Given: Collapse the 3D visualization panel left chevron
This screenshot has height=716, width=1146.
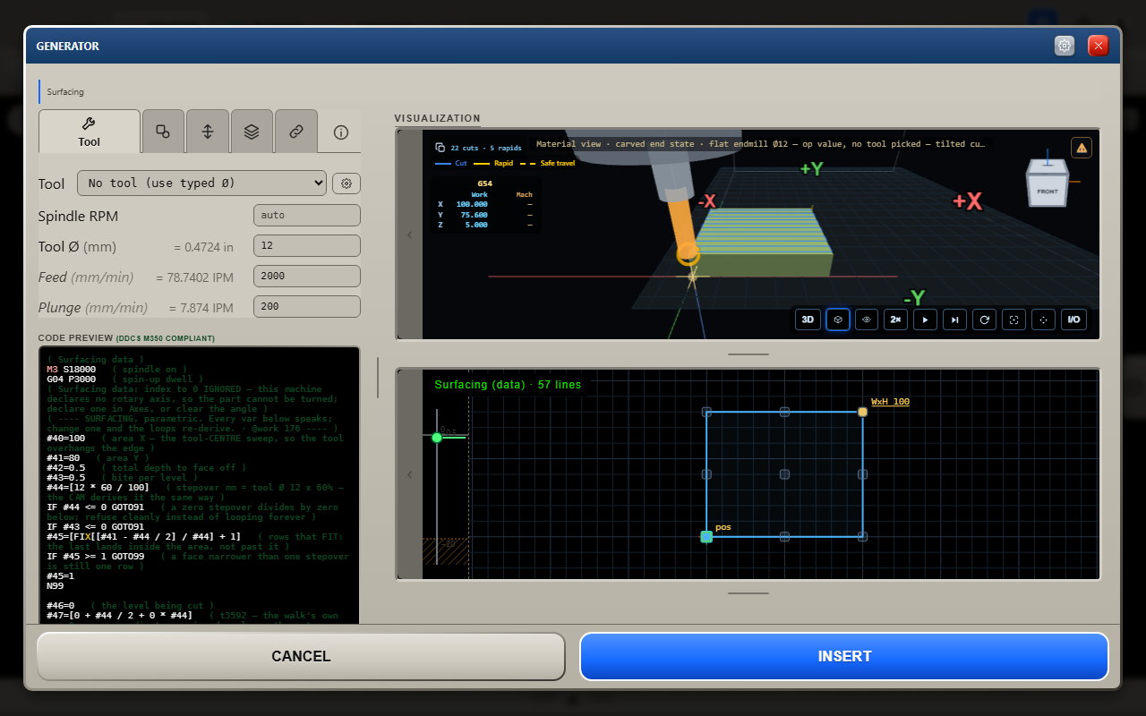Looking at the screenshot, I should pyautogui.click(x=409, y=234).
